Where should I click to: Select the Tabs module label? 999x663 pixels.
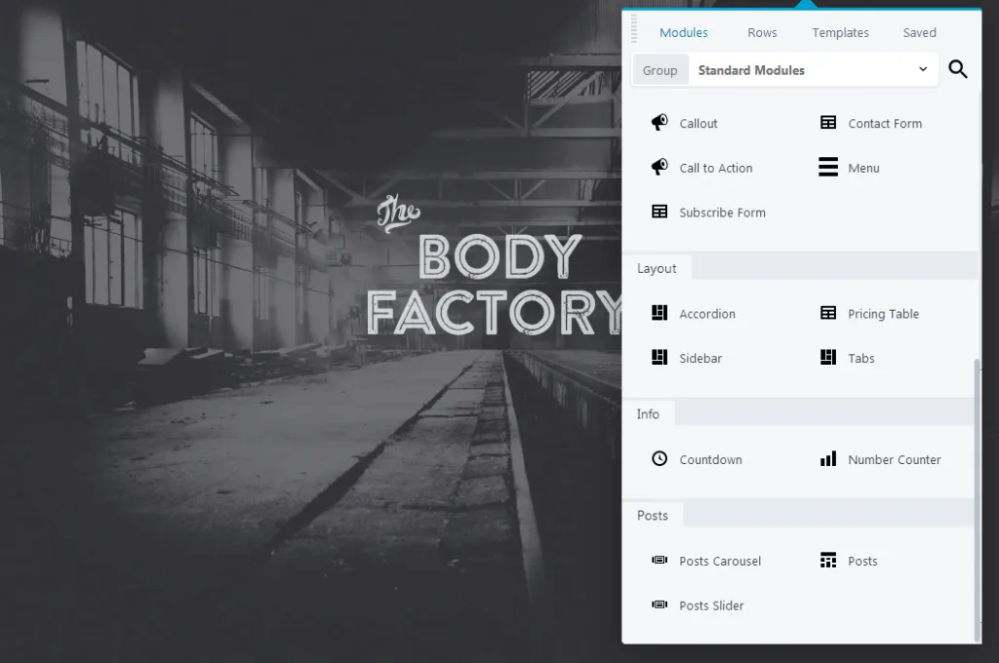click(861, 359)
